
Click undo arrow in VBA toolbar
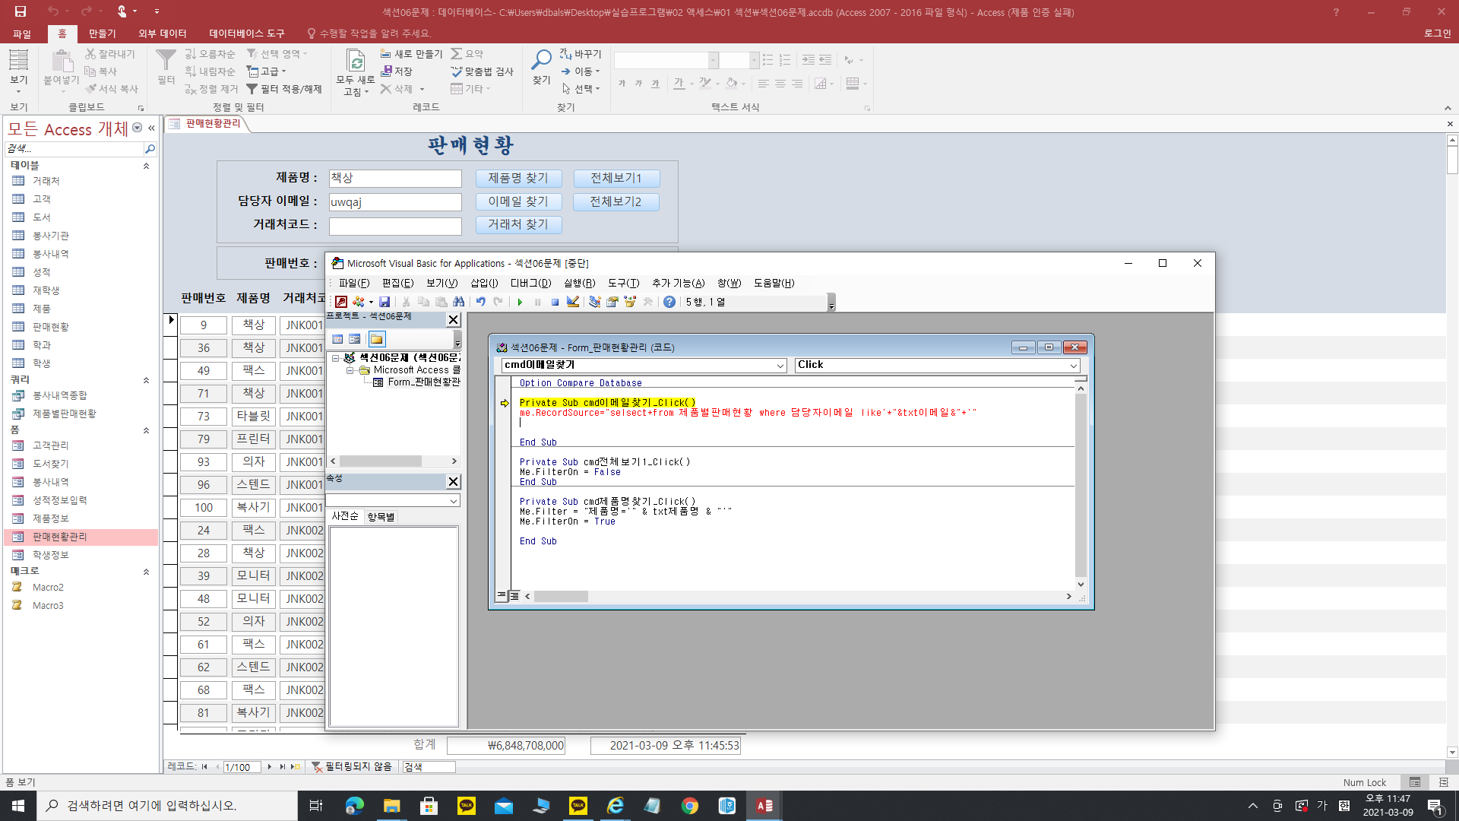tap(480, 302)
